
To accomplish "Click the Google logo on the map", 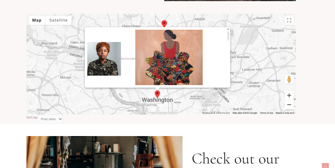I will (34, 111).
